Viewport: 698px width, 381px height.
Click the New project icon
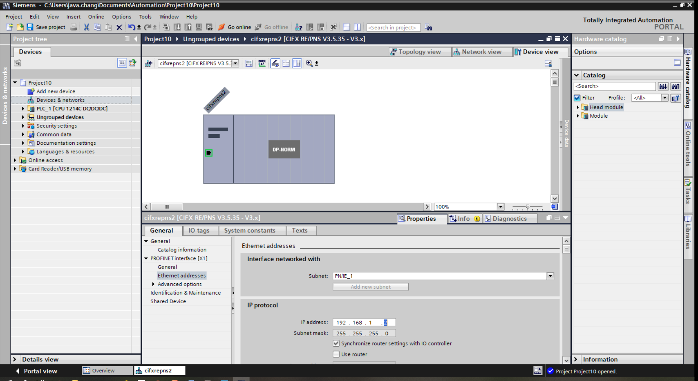(x=10, y=27)
